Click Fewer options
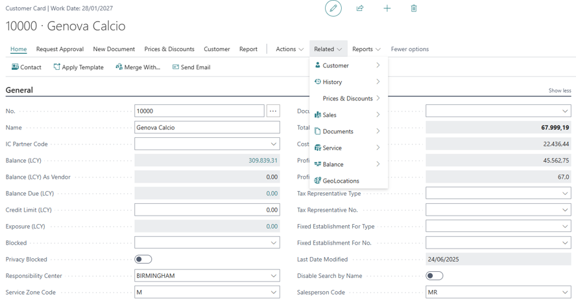 (409, 49)
